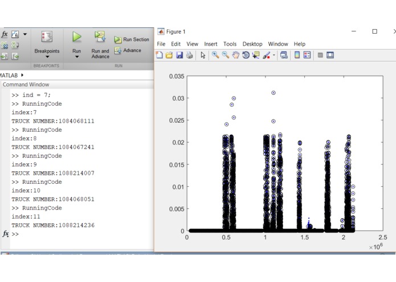Click the text 'TRUCK NUMBER:1084068111'
This screenshot has width=396, height=282.
53,121
